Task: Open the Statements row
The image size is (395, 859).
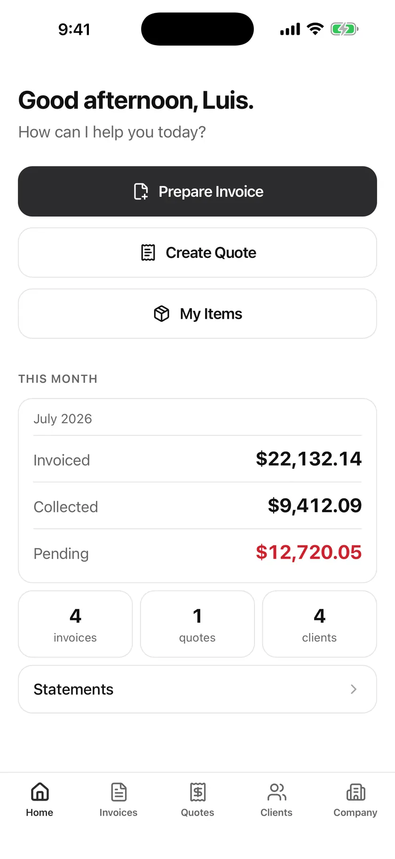Action: coord(197,689)
